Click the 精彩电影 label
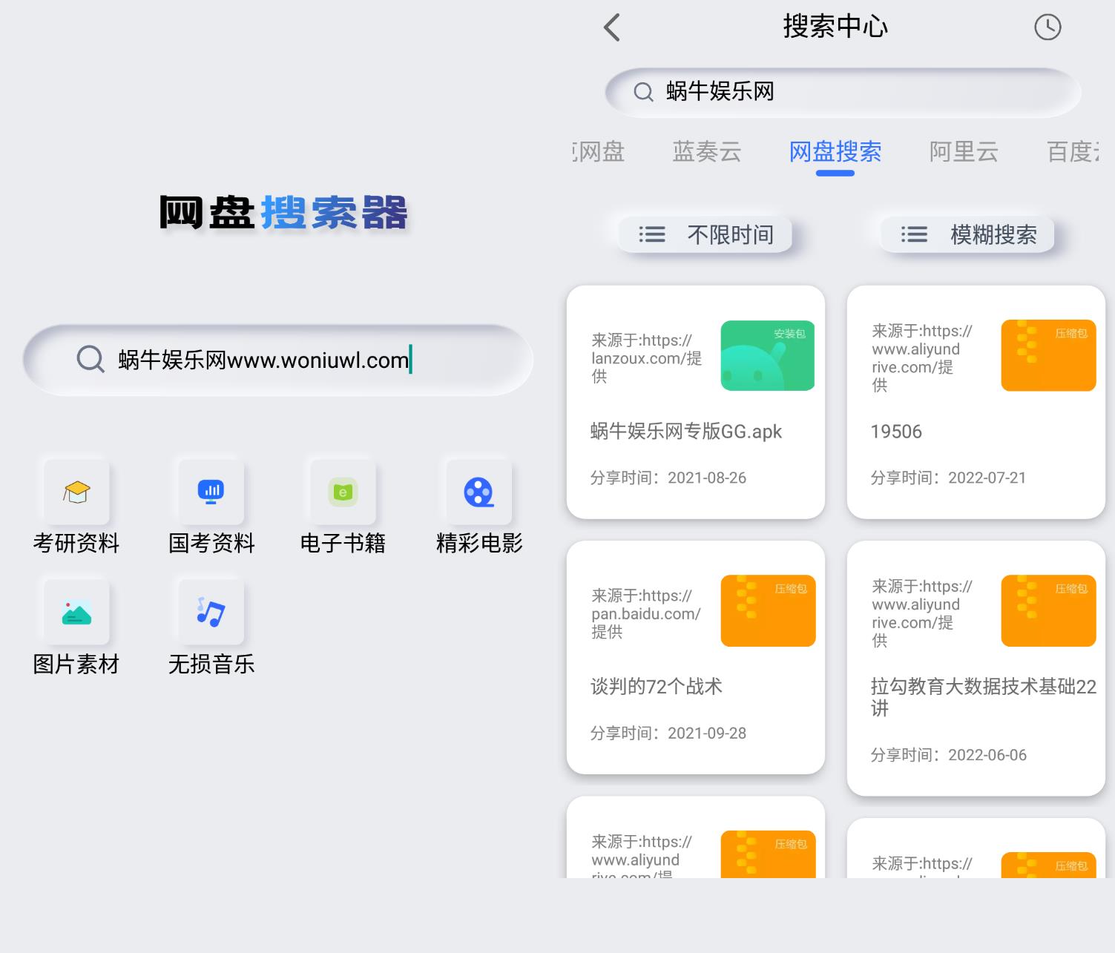 click(x=479, y=544)
